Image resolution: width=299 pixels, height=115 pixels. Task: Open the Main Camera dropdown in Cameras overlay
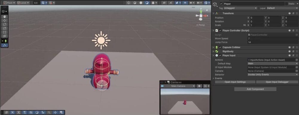tap(178, 86)
